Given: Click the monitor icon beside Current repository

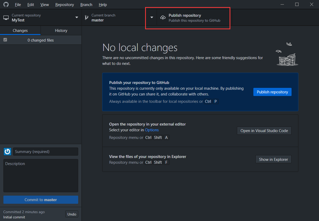Looking at the screenshot, I should point(6,18).
